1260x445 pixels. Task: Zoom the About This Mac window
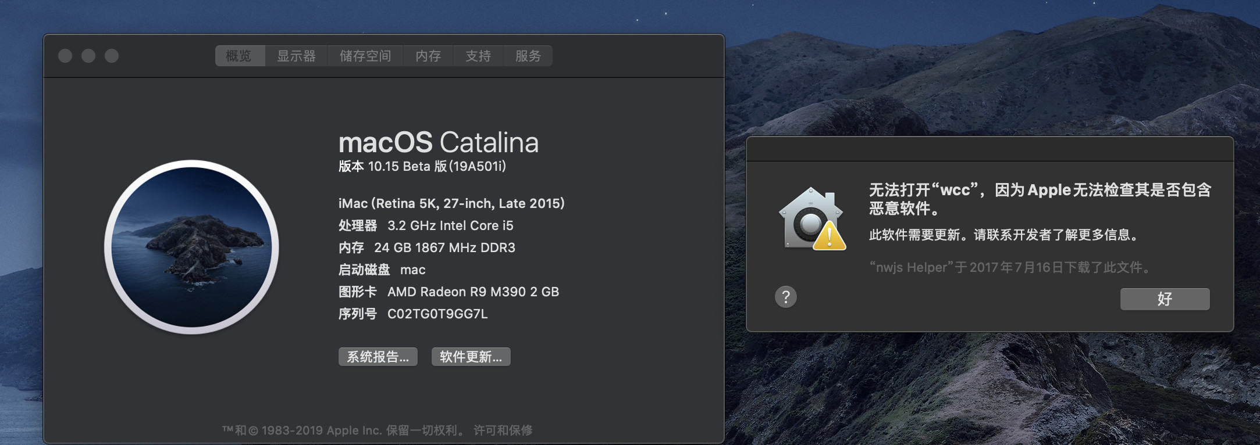pos(112,56)
